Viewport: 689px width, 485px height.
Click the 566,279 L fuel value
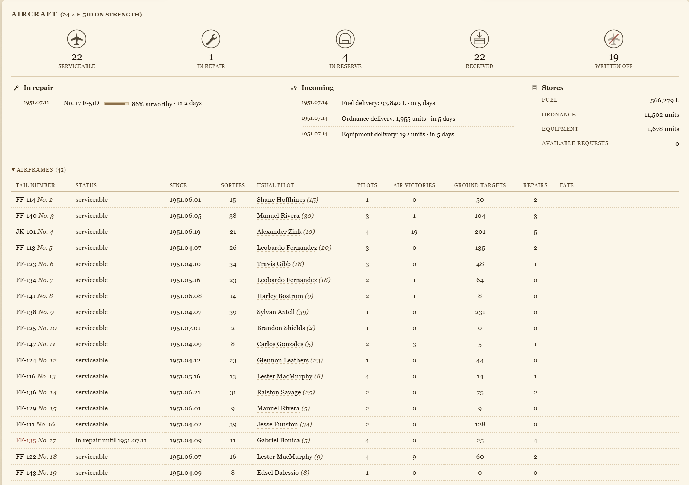pyautogui.click(x=664, y=100)
